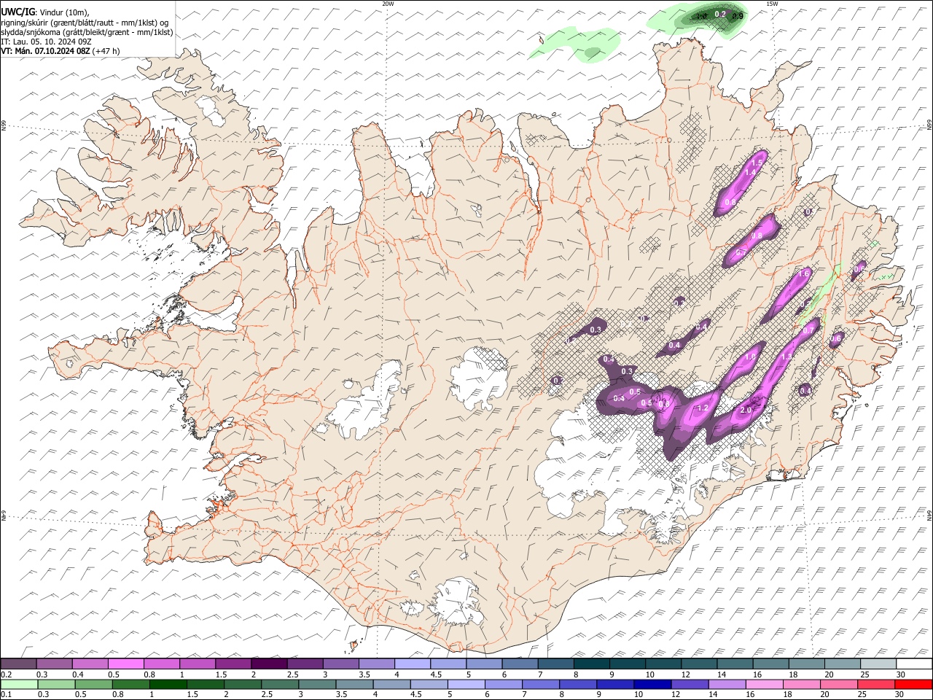
Task: Click the navy blue 10–12 rain legend swatch
Action: [652, 684]
